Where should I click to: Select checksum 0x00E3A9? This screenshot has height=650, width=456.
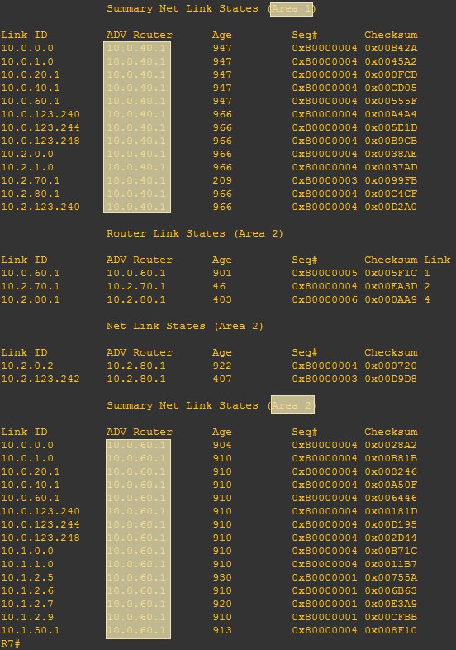(x=391, y=605)
